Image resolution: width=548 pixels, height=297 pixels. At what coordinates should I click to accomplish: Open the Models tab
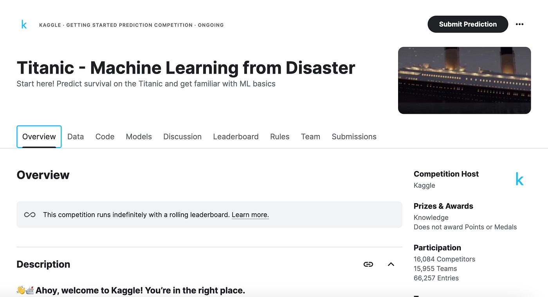(x=139, y=137)
